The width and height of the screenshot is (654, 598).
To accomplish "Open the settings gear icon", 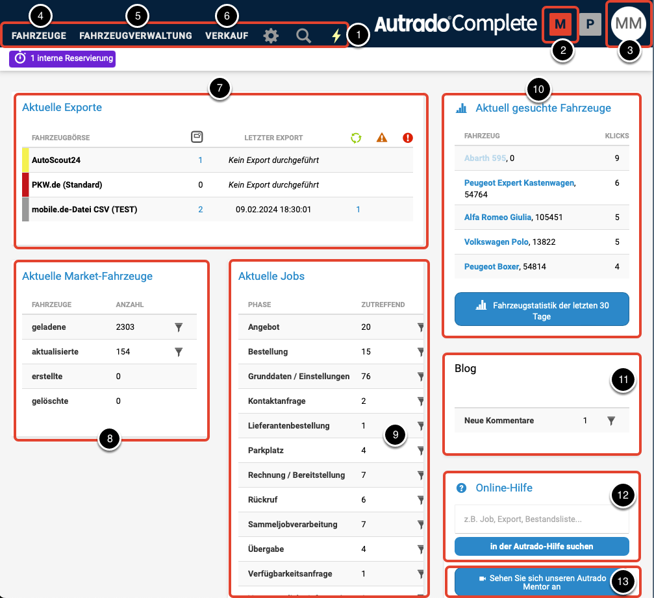I will click(271, 36).
